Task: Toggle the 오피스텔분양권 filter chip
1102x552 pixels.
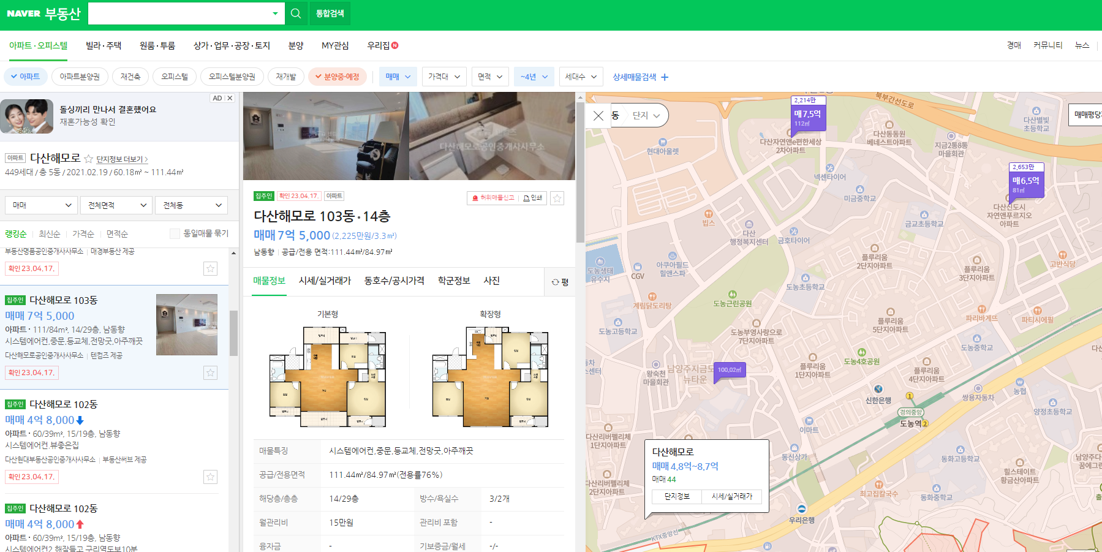Action: coord(232,77)
